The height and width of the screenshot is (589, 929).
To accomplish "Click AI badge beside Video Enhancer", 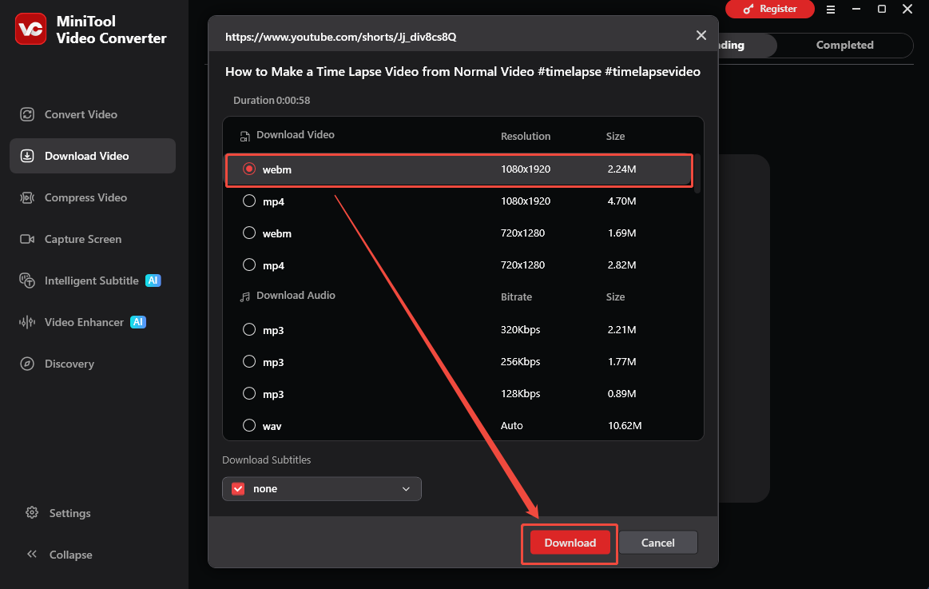I will [138, 322].
